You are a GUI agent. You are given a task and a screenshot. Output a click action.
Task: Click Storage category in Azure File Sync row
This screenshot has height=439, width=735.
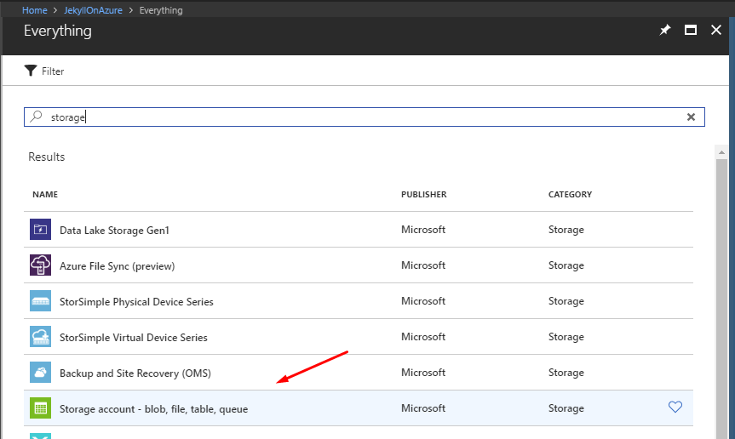tap(566, 265)
